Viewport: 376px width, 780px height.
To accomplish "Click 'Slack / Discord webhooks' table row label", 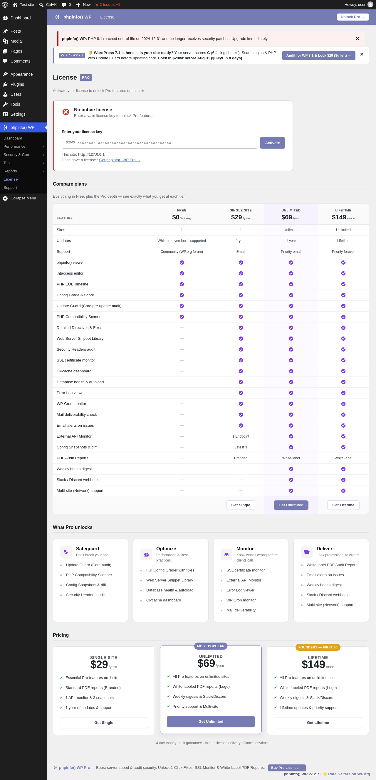I will point(78,480).
